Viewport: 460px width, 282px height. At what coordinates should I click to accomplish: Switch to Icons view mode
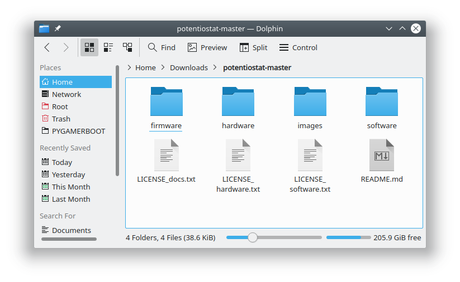coord(89,47)
